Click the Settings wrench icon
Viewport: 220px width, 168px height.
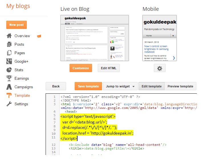[x=9, y=104]
